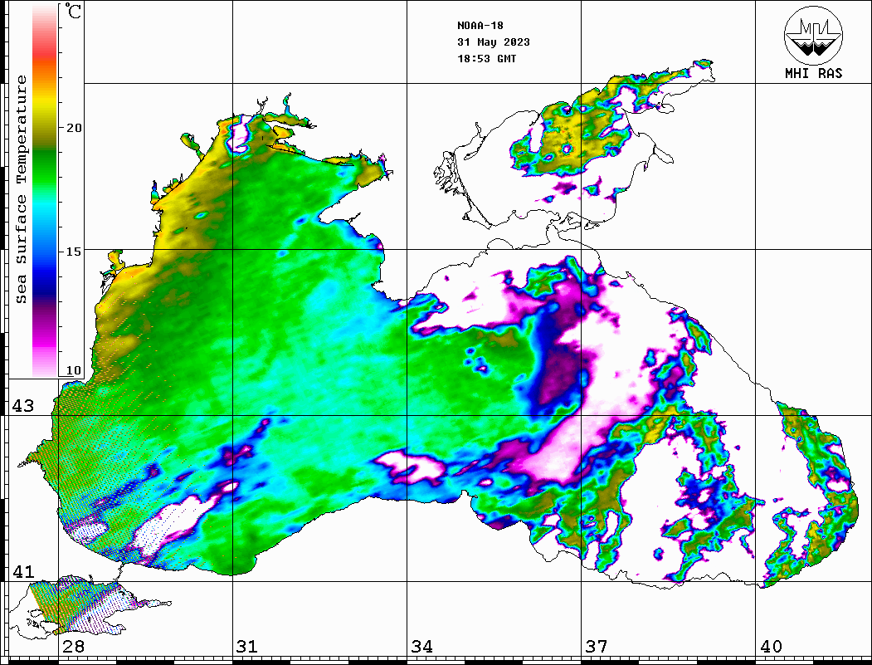Click the temperature color scale bar
The width and height of the screenshot is (872, 665).
click(x=45, y=191)
